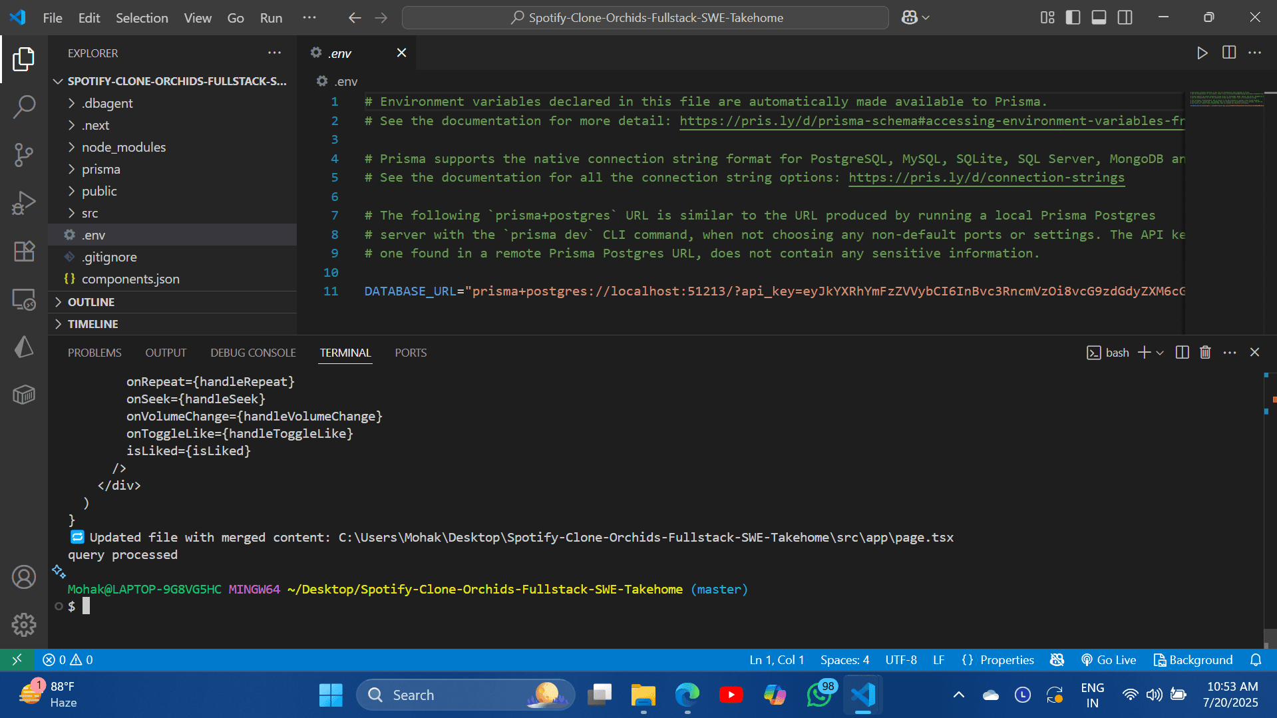1277x718 pixels.
Task: Open components.json in the explorer
Action: coord(130,279)
